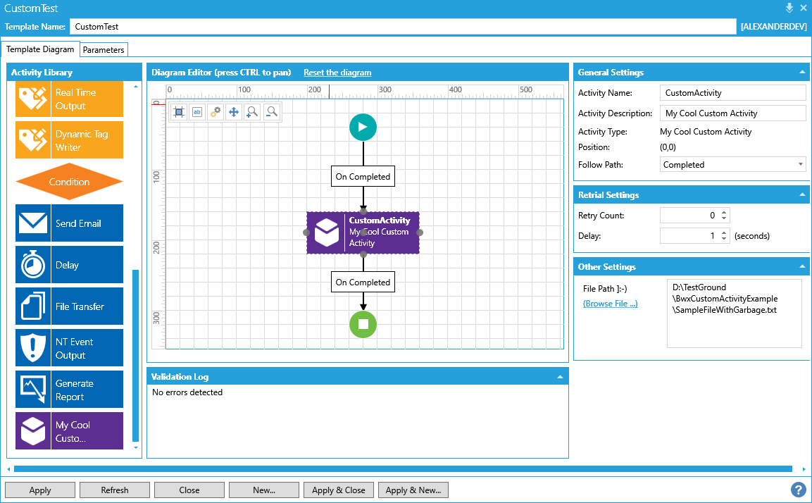
Task: Collapse the Other Settings section
Action: [802, 267]
